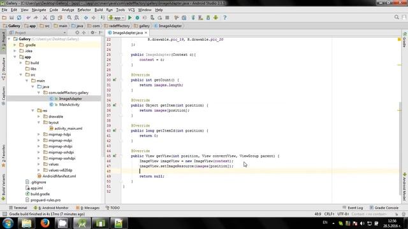This screenshot has height=229, width=408.
Task: Navigate Back with toolbar arrow
Action: 86,18
